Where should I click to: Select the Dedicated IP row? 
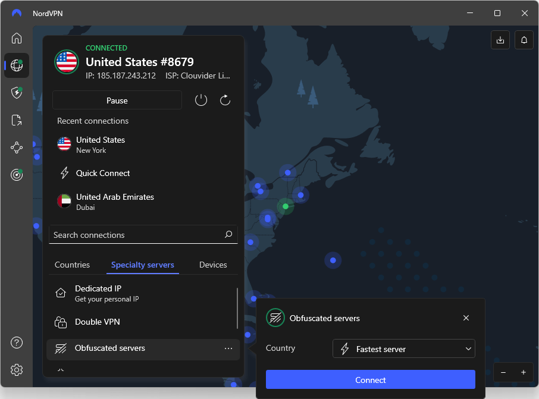[142, 294]
